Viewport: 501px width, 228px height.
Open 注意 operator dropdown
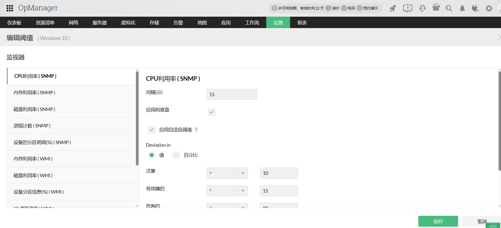point(227,173)
